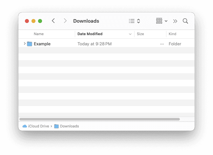Expand the Example folder disclosure triangle
The image size is (213, 155).
tap(25, 44)
